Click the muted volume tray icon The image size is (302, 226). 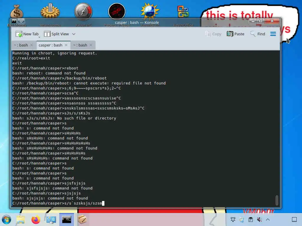pyautogui.click(x=259, y=220)
